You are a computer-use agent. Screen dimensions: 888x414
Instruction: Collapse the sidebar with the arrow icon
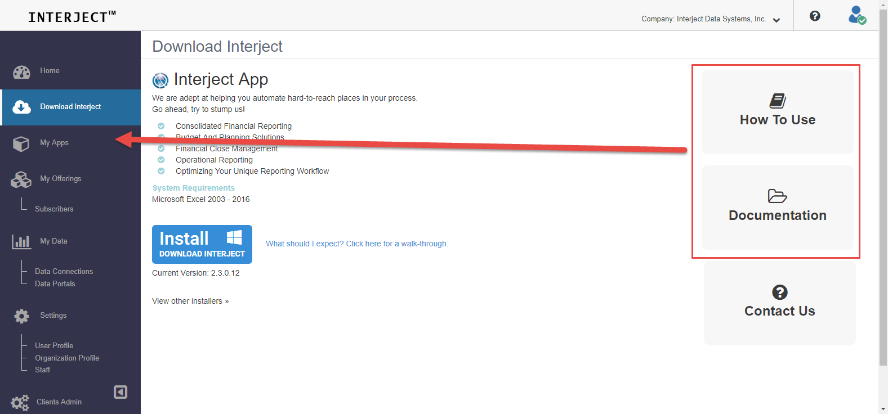pyautogui.click(x=121, y=392)
